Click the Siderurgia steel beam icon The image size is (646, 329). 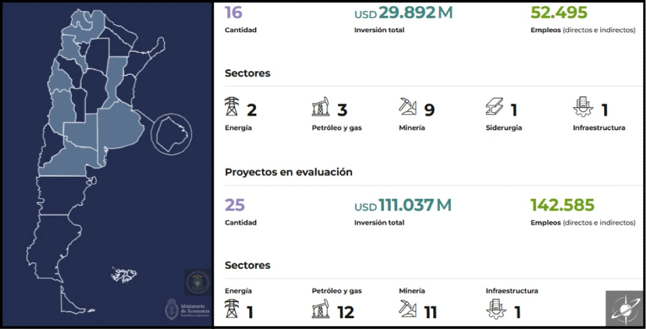pyautogui.click(x=494, y=106)
